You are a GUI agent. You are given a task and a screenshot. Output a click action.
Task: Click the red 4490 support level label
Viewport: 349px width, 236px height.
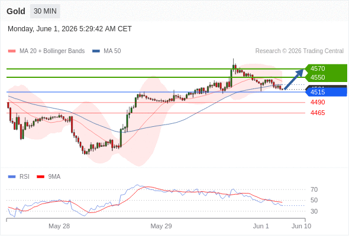[x=318, y=102]
